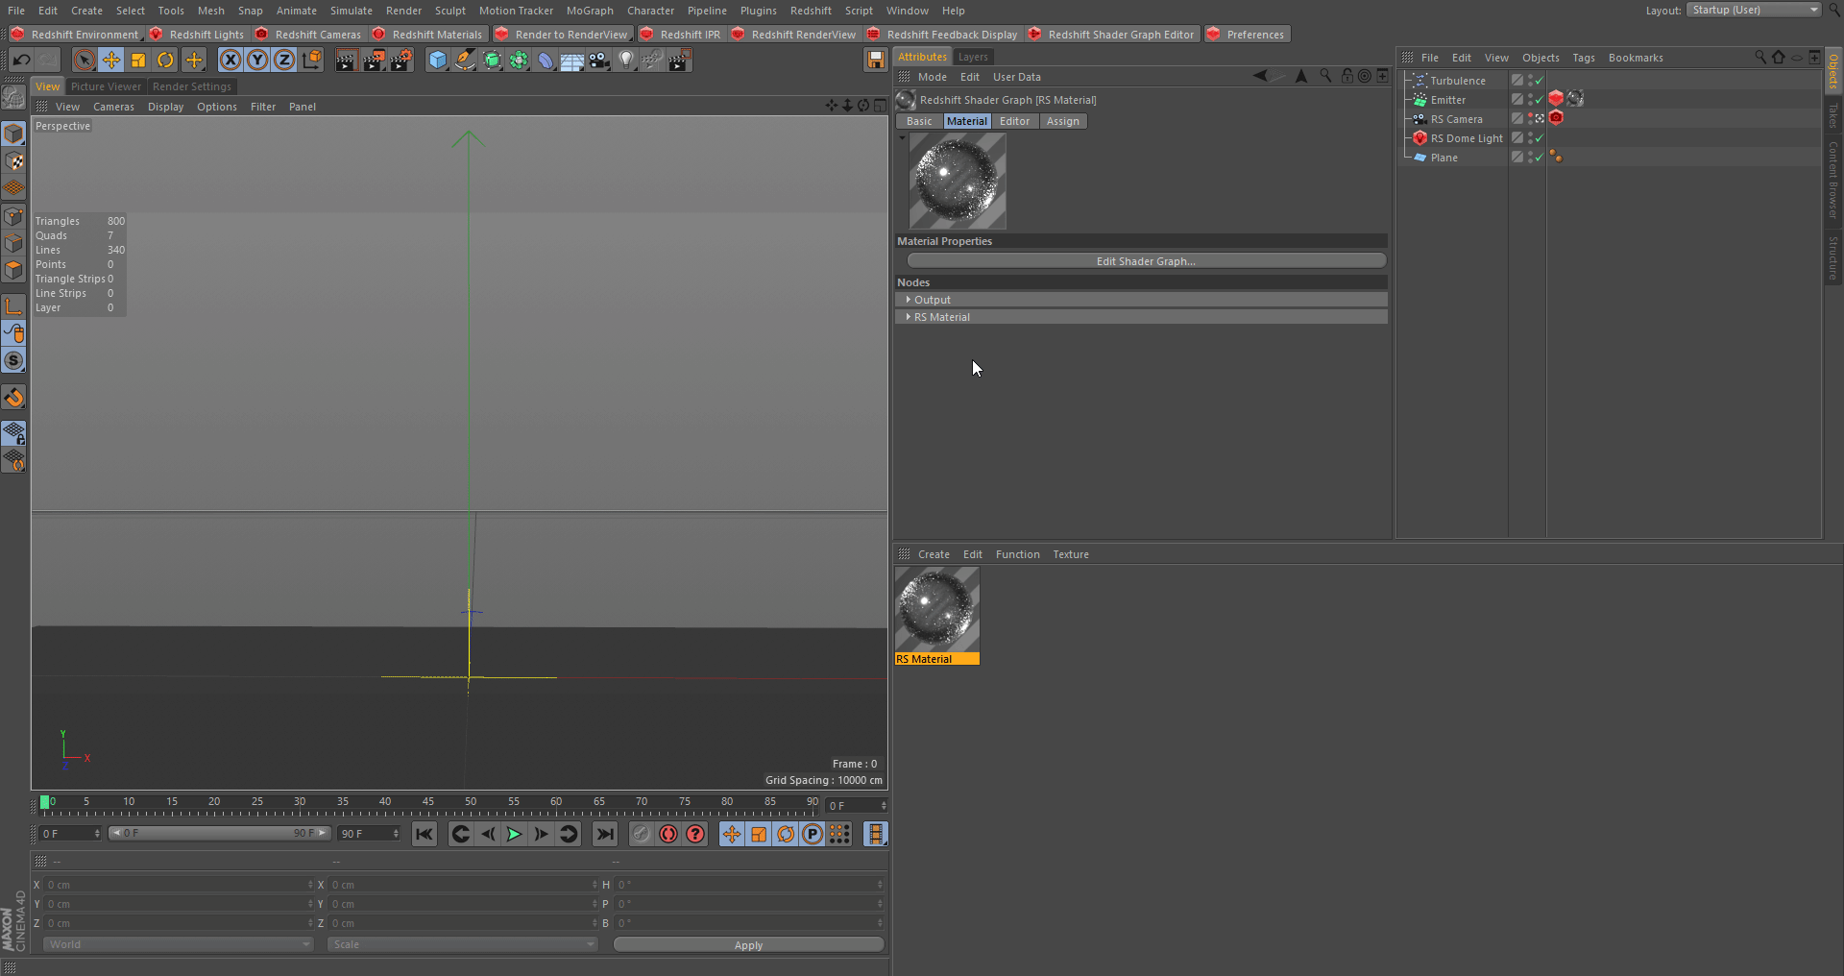Jump to start of timeline
Screen dimensions: 1844x976
click(424, 834)
